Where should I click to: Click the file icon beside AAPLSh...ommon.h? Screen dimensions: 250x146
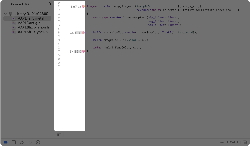[x=14, y=27]
